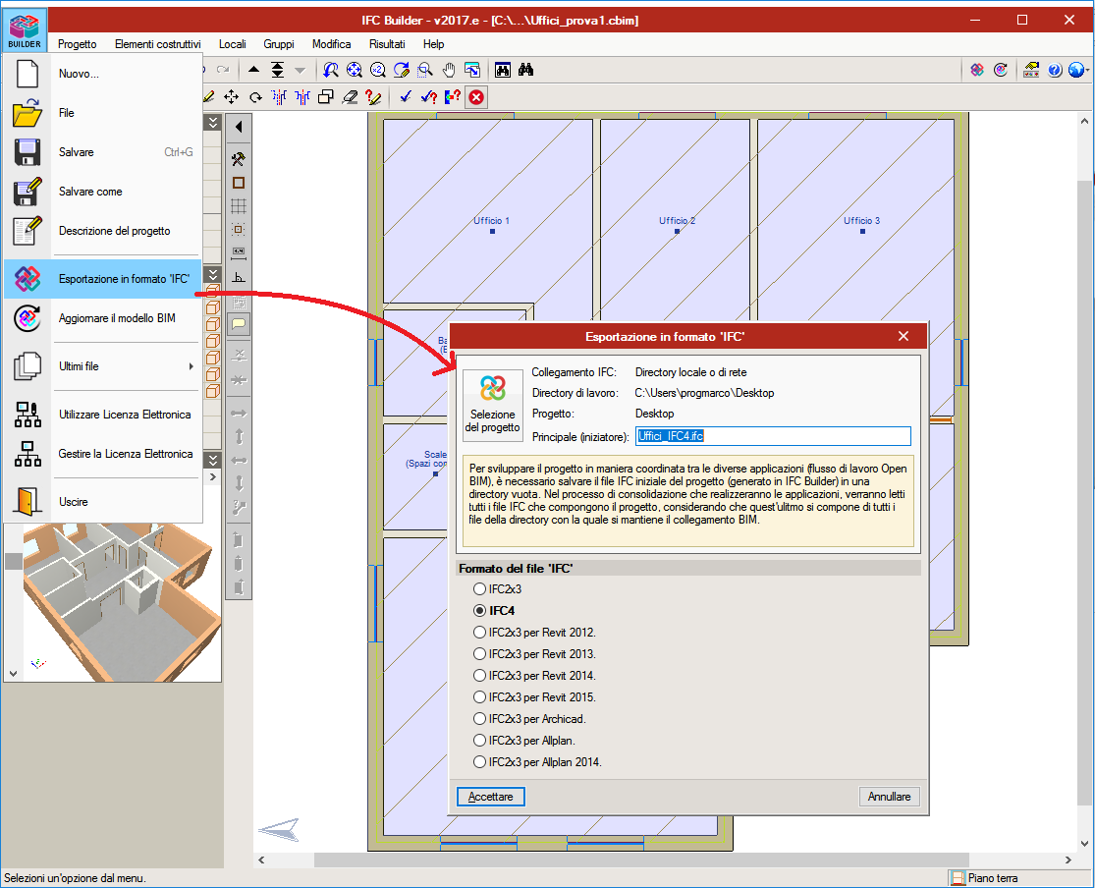Click the Principale file name input field
The width and height of the screenshot is (1095, 888).
pyautogui.click(x=773, y=436)
